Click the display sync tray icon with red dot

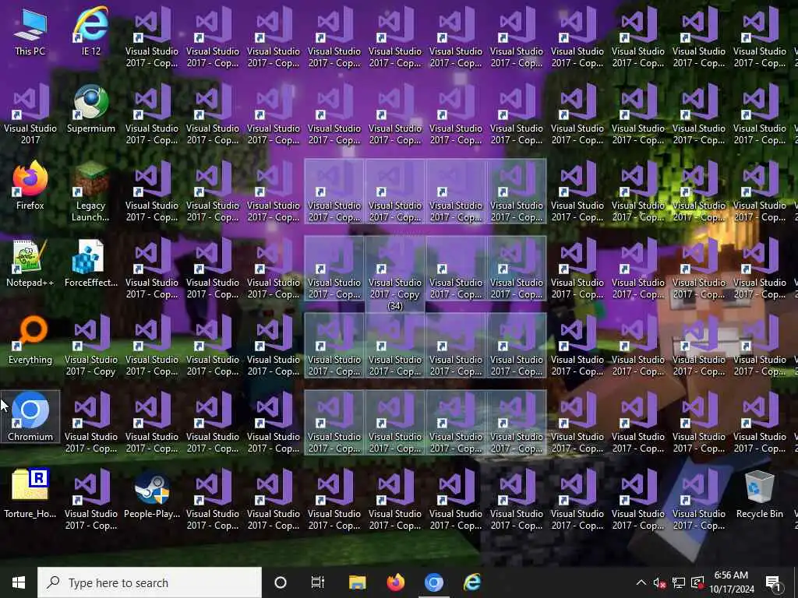pyautogui.click(x=697, y=583)
